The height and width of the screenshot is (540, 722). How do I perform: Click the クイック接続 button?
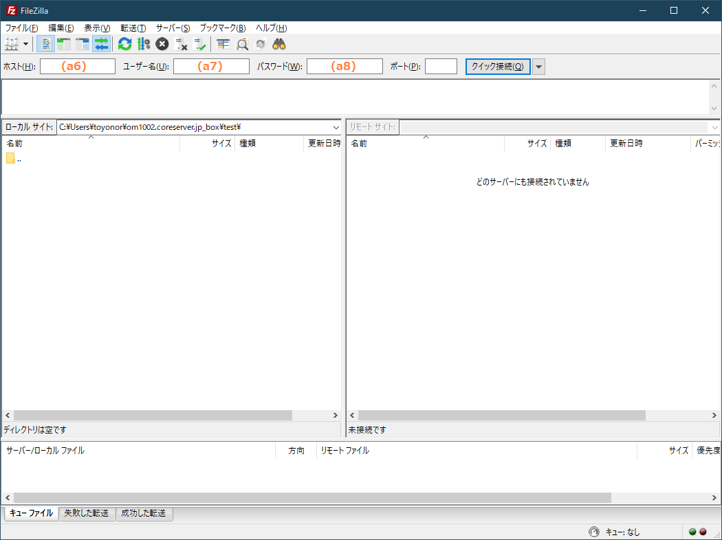[498, 66]
